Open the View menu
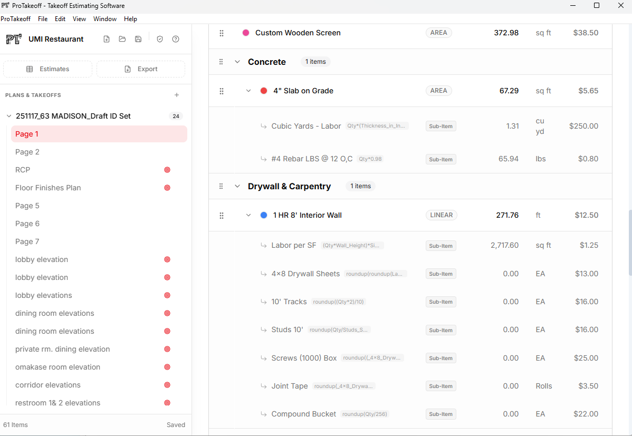 coord(80,19)
